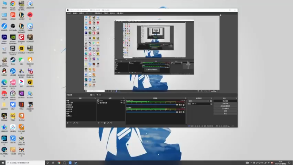Screen dimensions: 293x165
Task: Open Adobe Premiere Pro desktop shortcut
Action: coord(4,38)
